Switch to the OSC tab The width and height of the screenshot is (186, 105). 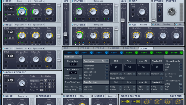[70, 48]
